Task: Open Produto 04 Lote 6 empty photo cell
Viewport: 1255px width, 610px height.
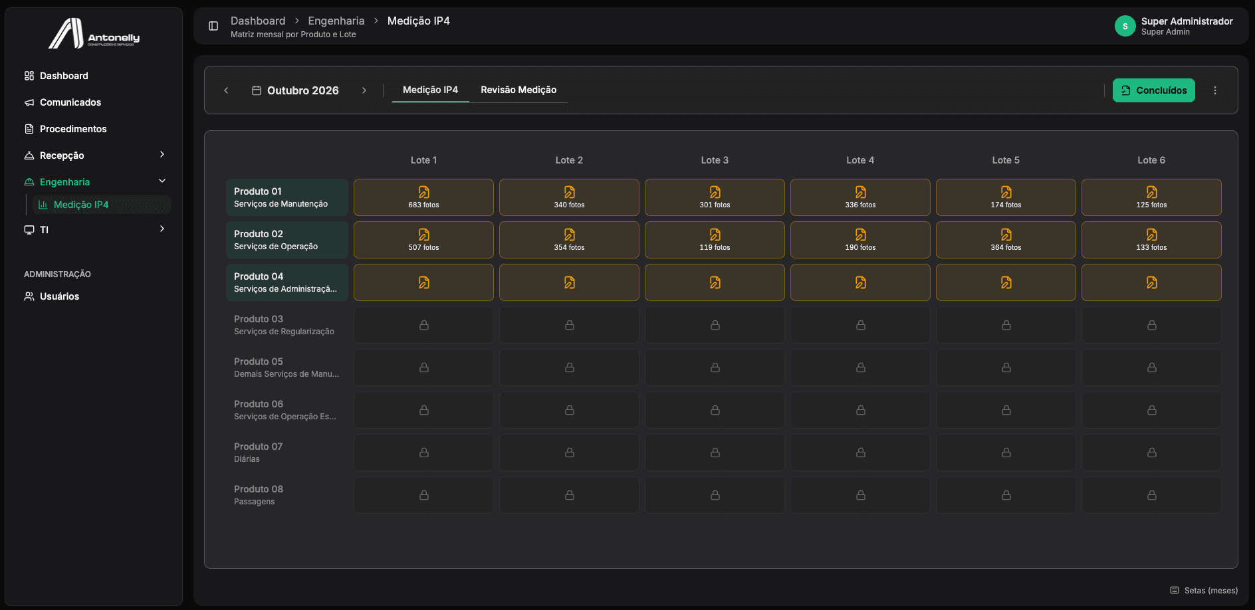Action: click(1151, 282)
